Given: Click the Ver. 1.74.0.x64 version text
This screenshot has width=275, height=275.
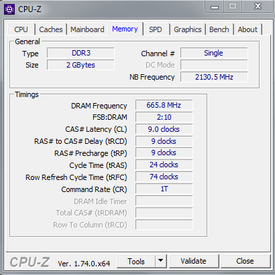Looking at the screenshot, I should (84, 264).
